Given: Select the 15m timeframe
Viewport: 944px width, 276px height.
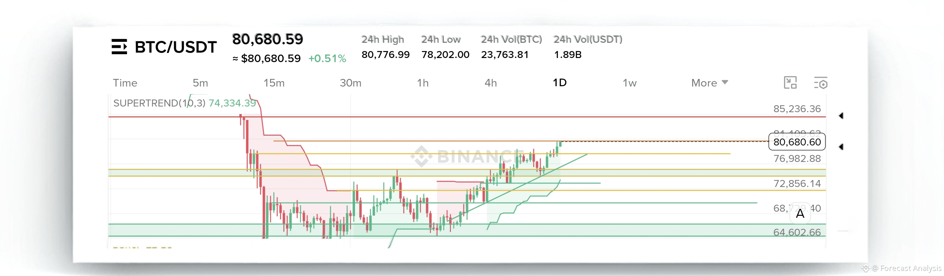Looking at the screenshot, I should tap(274, 83).
